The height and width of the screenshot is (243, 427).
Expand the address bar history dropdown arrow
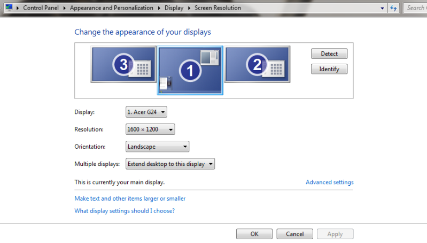pos(382,8)
